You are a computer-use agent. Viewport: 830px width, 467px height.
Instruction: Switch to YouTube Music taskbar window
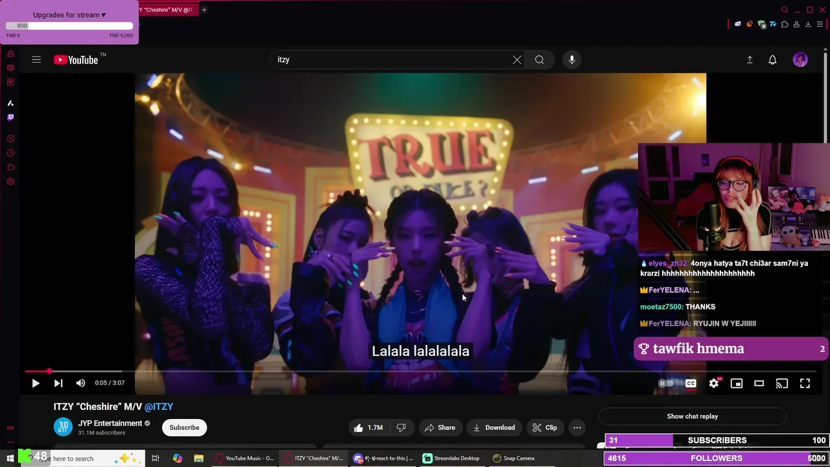(244, 459)
